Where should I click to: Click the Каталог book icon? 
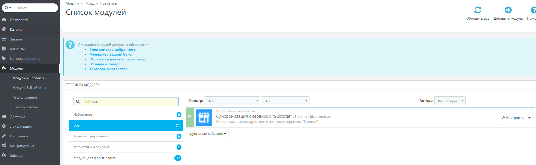4,29
